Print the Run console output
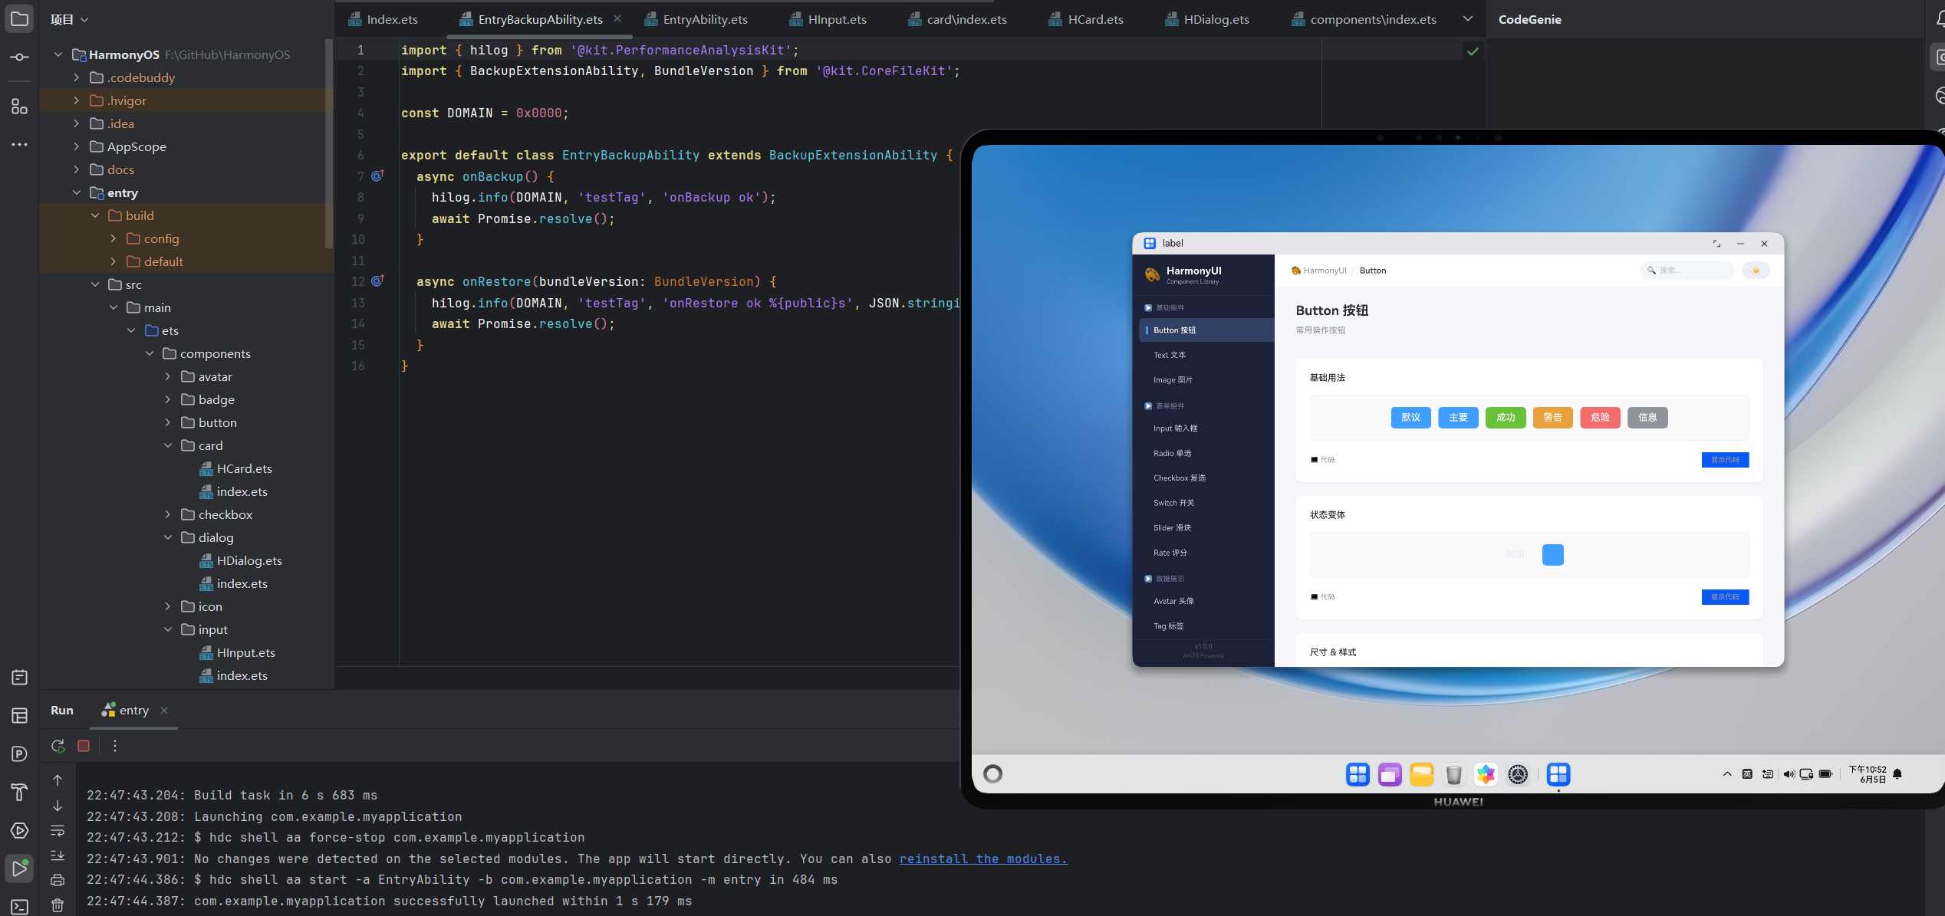This screenshot has width=1945, height=916. (x=58, y=880)
